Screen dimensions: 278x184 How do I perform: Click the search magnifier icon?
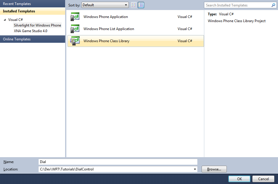coord(273,5)
